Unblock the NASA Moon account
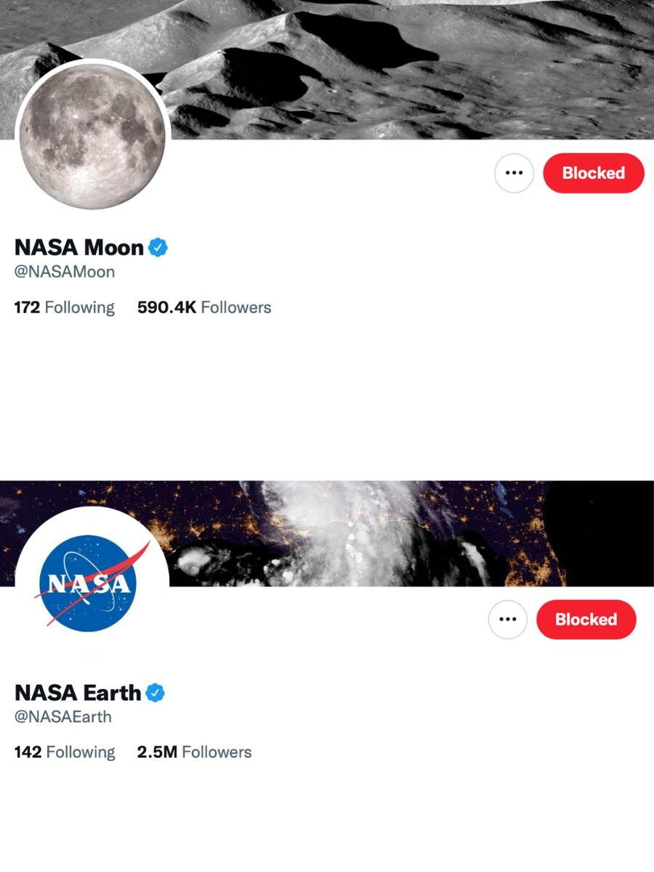654x872 pixels. 593,173
